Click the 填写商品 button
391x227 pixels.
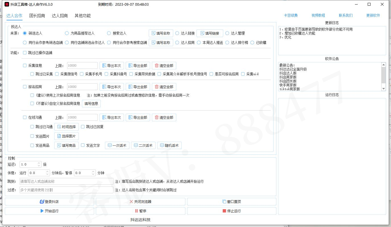pos(67,145)
